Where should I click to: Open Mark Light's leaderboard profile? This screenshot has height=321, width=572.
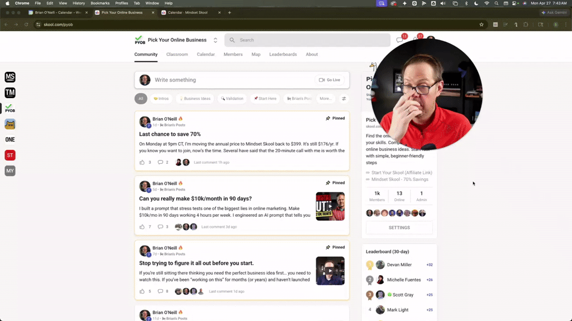399,310
